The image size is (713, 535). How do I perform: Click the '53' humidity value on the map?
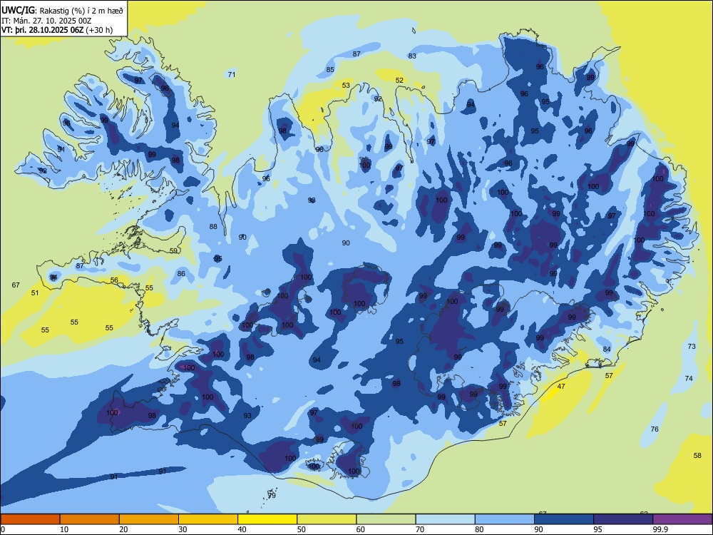[x=346, y=86]
